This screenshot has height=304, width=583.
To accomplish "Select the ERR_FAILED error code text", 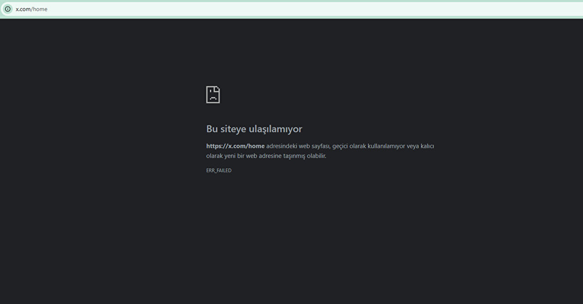I will tap(219, 170).
